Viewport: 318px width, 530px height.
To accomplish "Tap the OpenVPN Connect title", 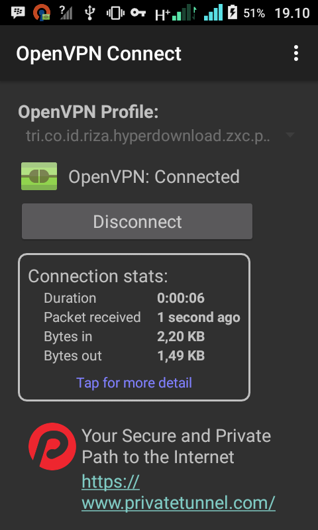I will click(x=99, y=54).
